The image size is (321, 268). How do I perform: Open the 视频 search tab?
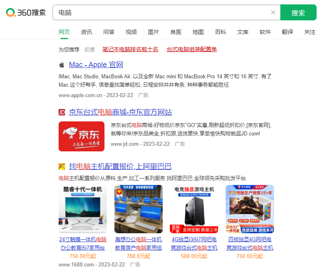coord(131,32)
